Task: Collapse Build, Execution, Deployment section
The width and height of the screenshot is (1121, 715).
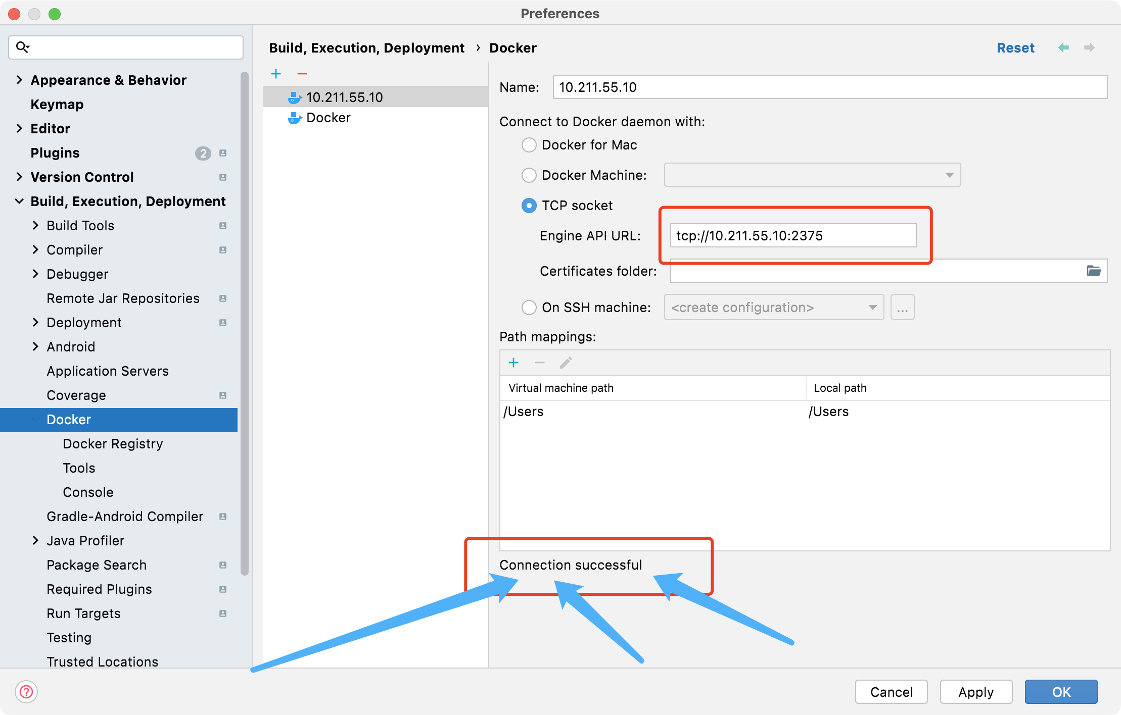Action: pos(19,201)
